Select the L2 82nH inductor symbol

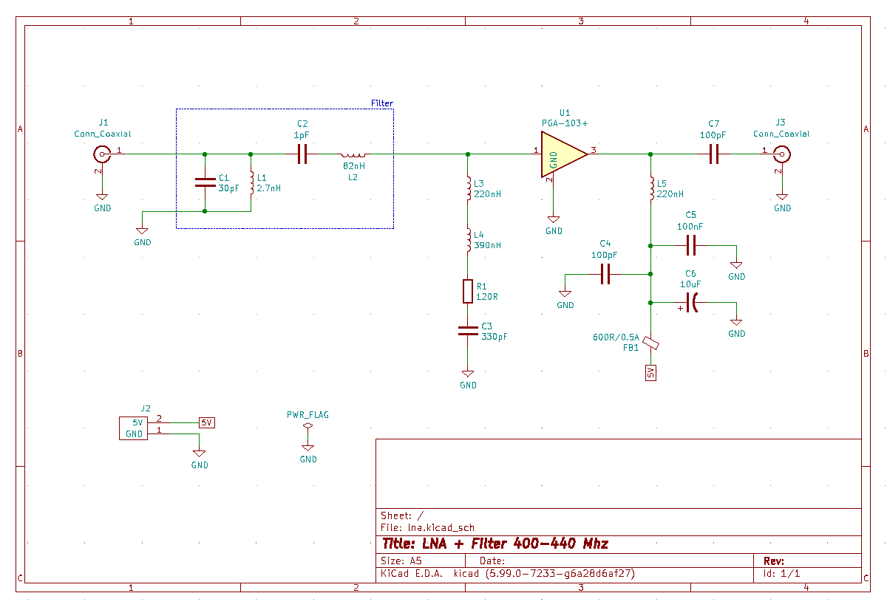[353, 154]
